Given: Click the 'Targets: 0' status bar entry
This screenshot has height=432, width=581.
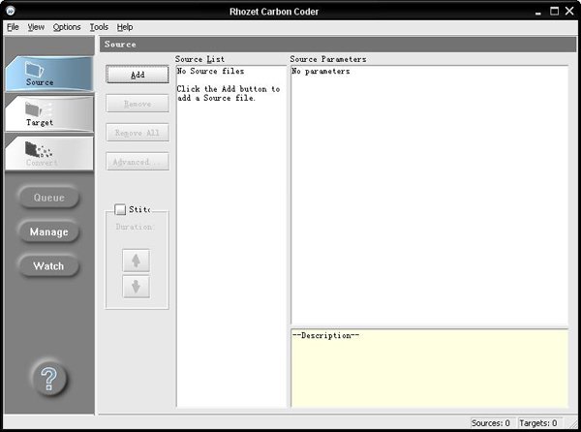Looking at the screenshot, I should (x=538, y=423).
